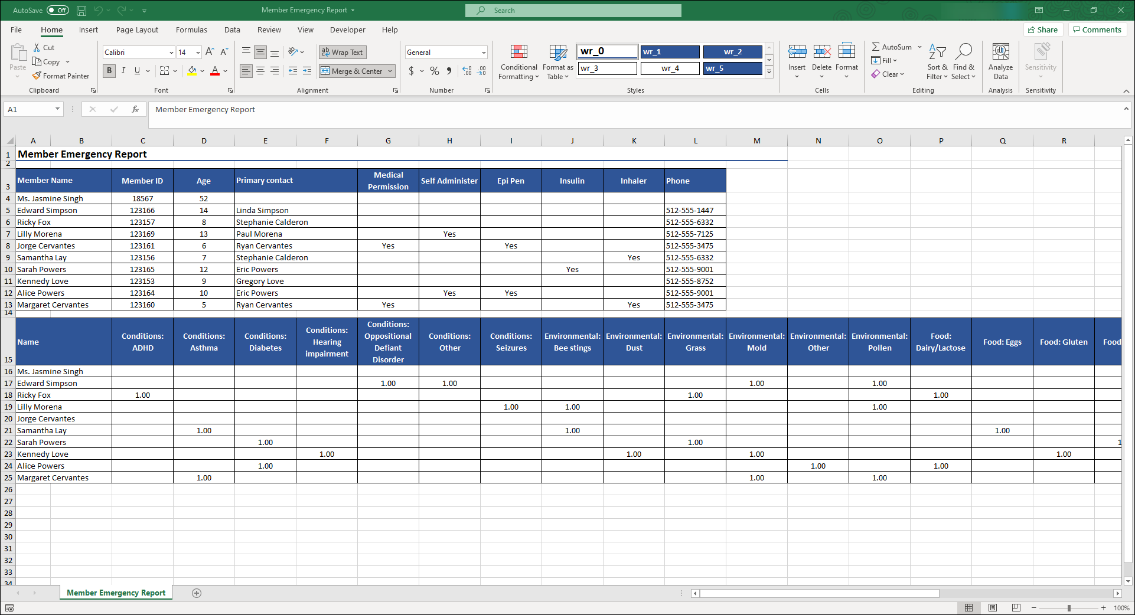Open the Borders dropdown arrow
Viewport: 1135px width, 615px height.
[175, 71]
